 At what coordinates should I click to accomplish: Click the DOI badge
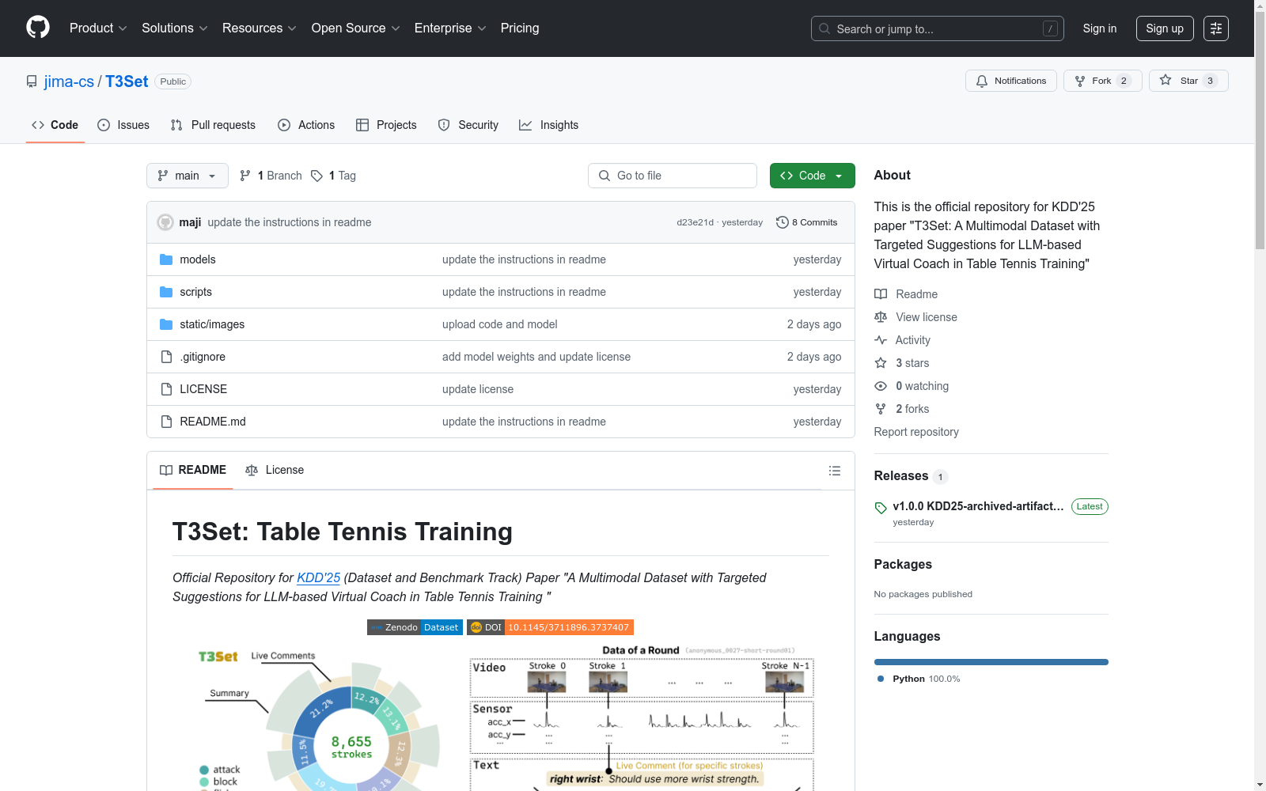point(550,627)
